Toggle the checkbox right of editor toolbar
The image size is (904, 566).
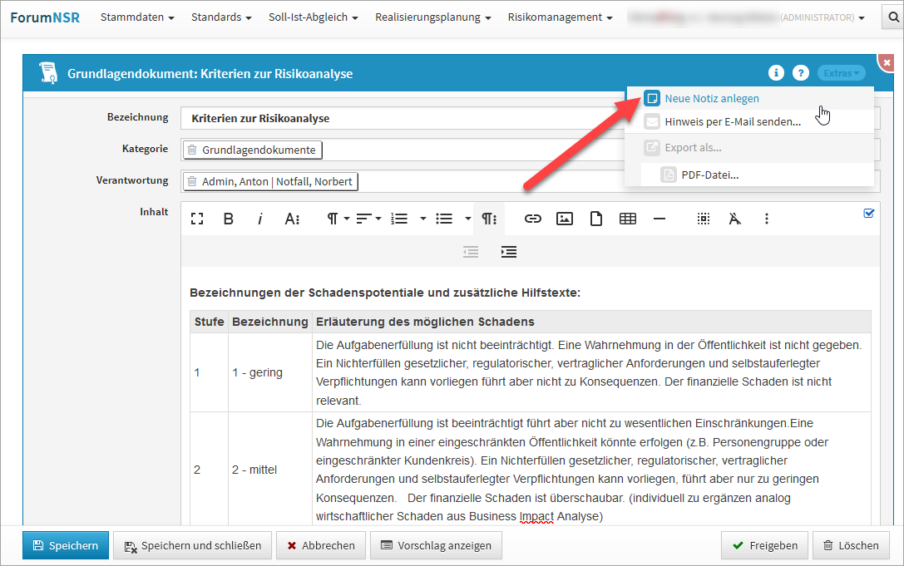click(869, 213)
